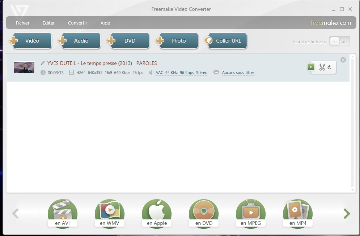Visit the freemake.com link
This screenshot has height=236, width=360.
[x=331, y=23]
